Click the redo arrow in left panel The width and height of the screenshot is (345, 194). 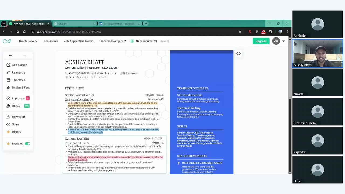[x=25, y=56]
